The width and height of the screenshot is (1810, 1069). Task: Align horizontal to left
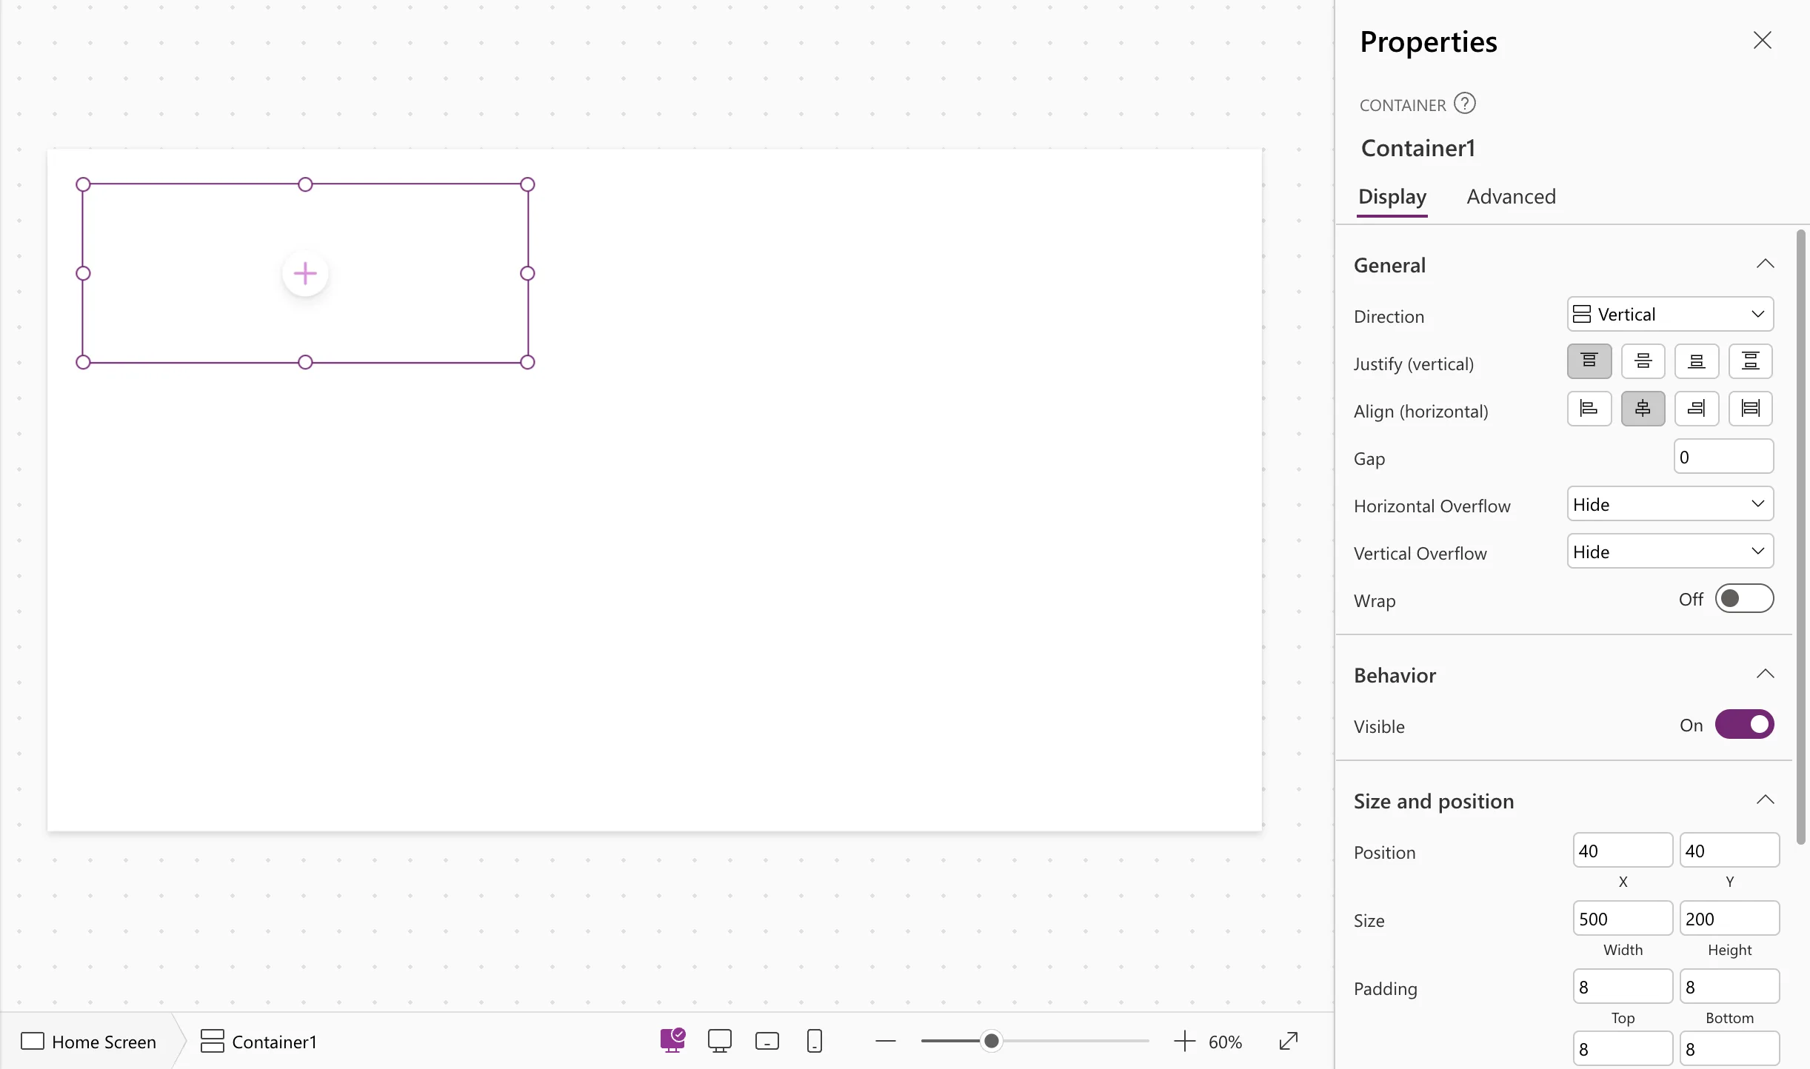tap(1589, 409)
